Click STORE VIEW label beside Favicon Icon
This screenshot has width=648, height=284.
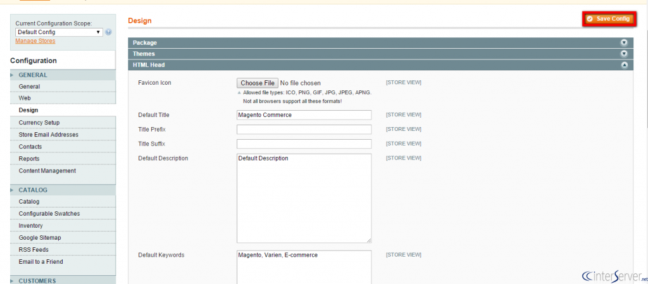(404, 83)
